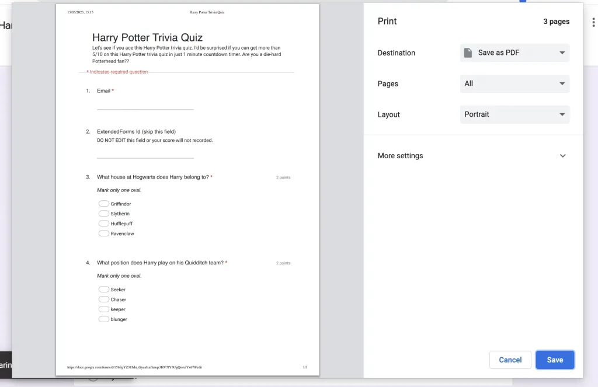
Task: Select the Chaser oval
Action: tap(103, 299)
